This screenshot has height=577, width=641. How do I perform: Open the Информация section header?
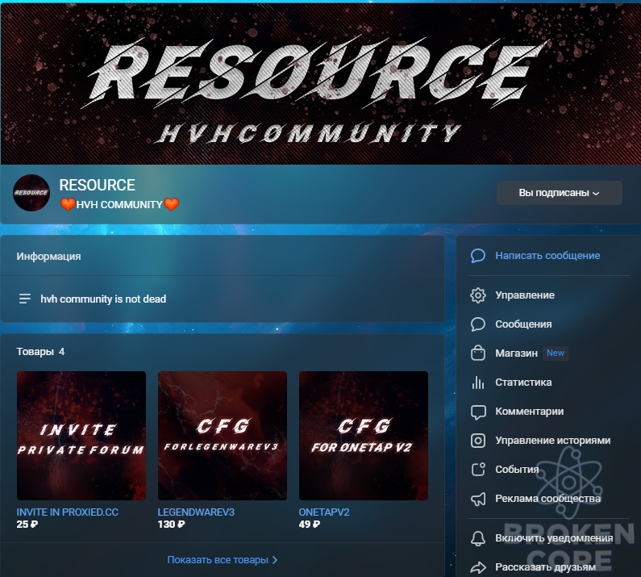(x=48, y=257)
